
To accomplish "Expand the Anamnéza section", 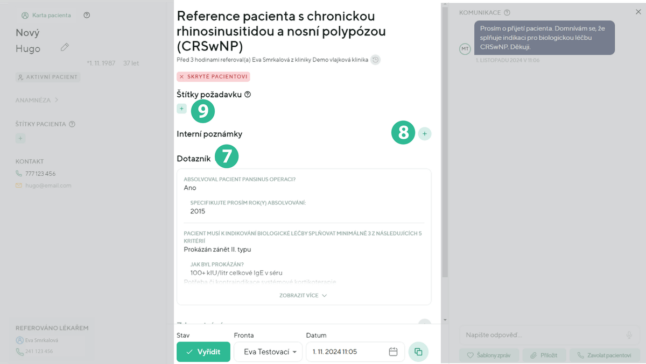I will click(x=37, y=100).
